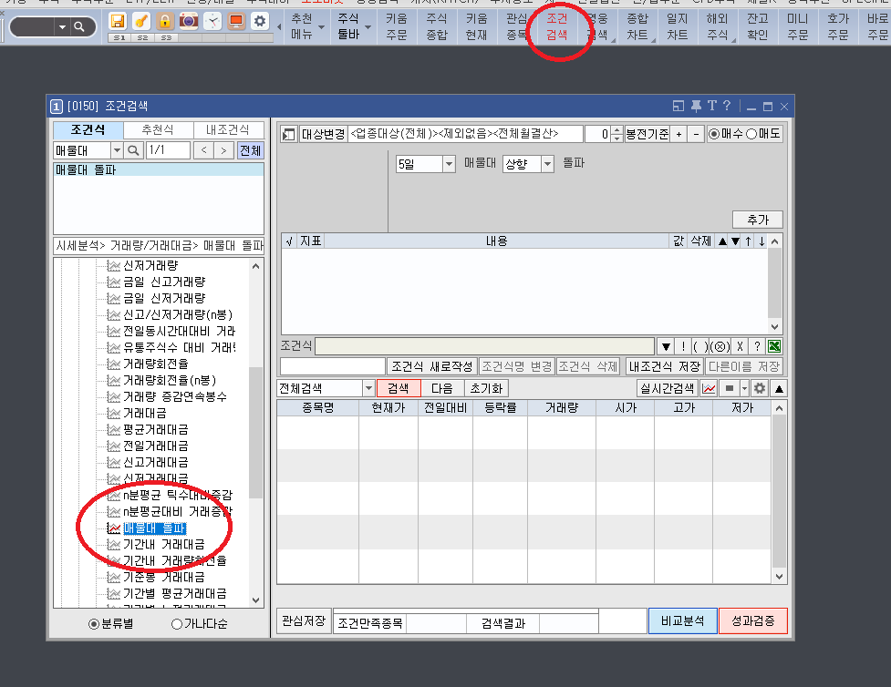Click the magnifier in the top search box
891x687 pixels.
tap(79, 26)
